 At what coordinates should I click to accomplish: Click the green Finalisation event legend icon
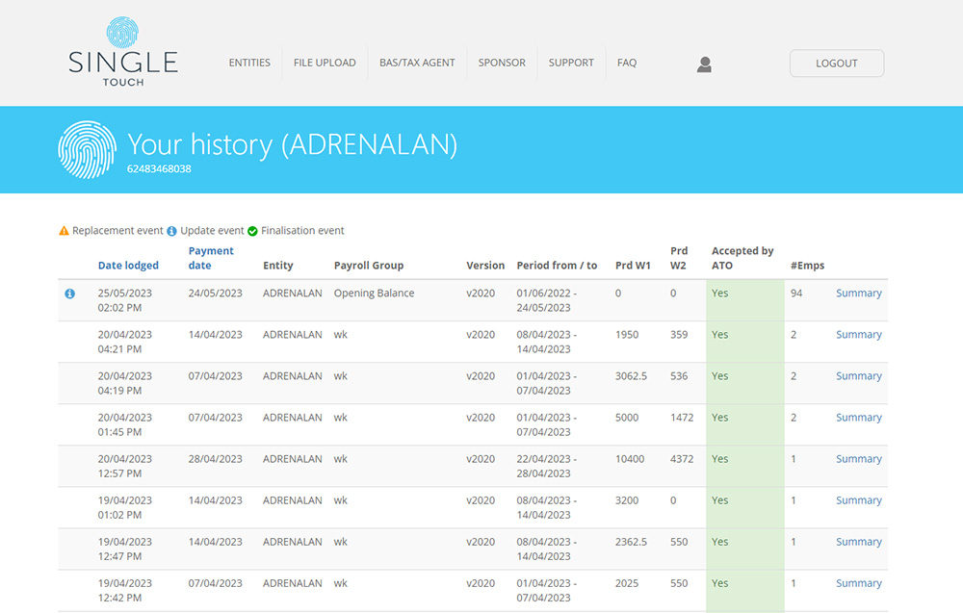(x=252, y=231)
